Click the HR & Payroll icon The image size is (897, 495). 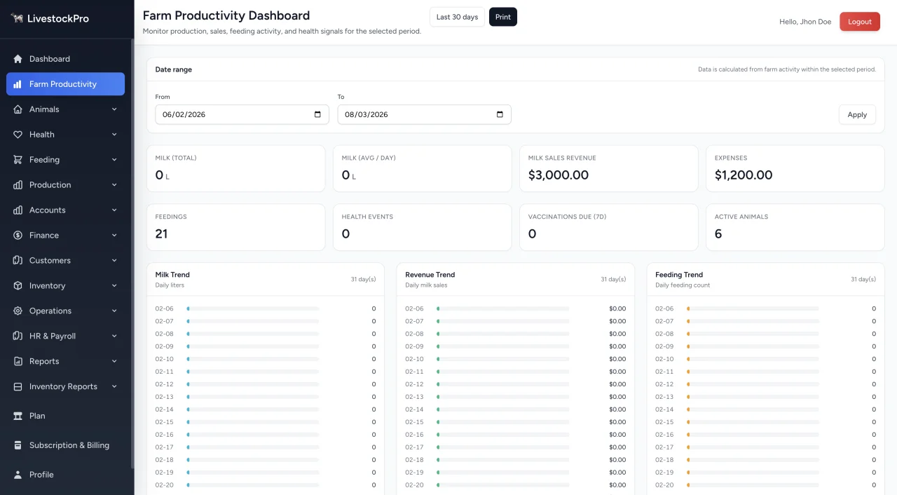click(x=18, y=337)
